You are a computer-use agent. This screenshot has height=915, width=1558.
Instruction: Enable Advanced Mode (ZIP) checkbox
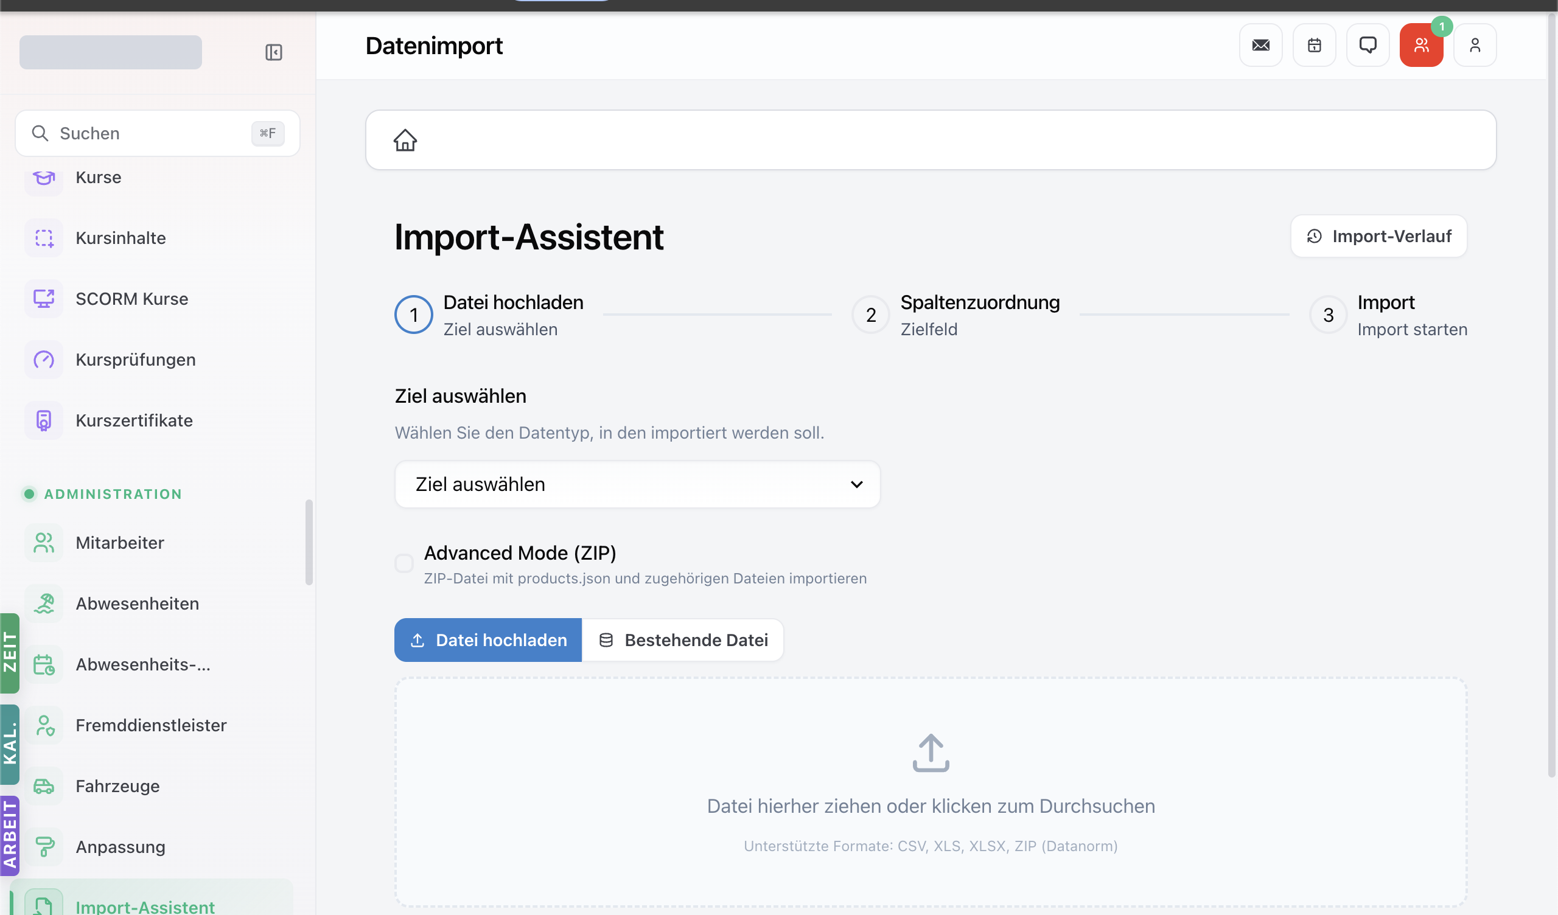(404, 563)
